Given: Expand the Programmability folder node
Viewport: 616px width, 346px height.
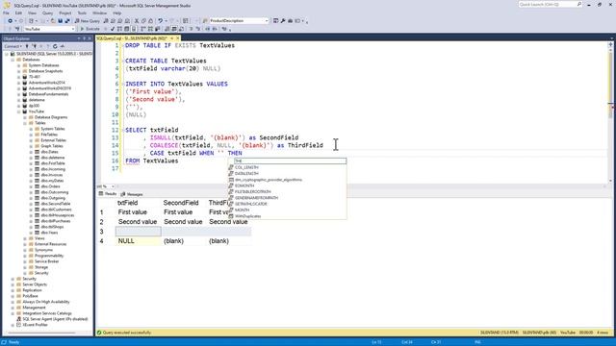Looking at the screenshot, I should 25,256.
